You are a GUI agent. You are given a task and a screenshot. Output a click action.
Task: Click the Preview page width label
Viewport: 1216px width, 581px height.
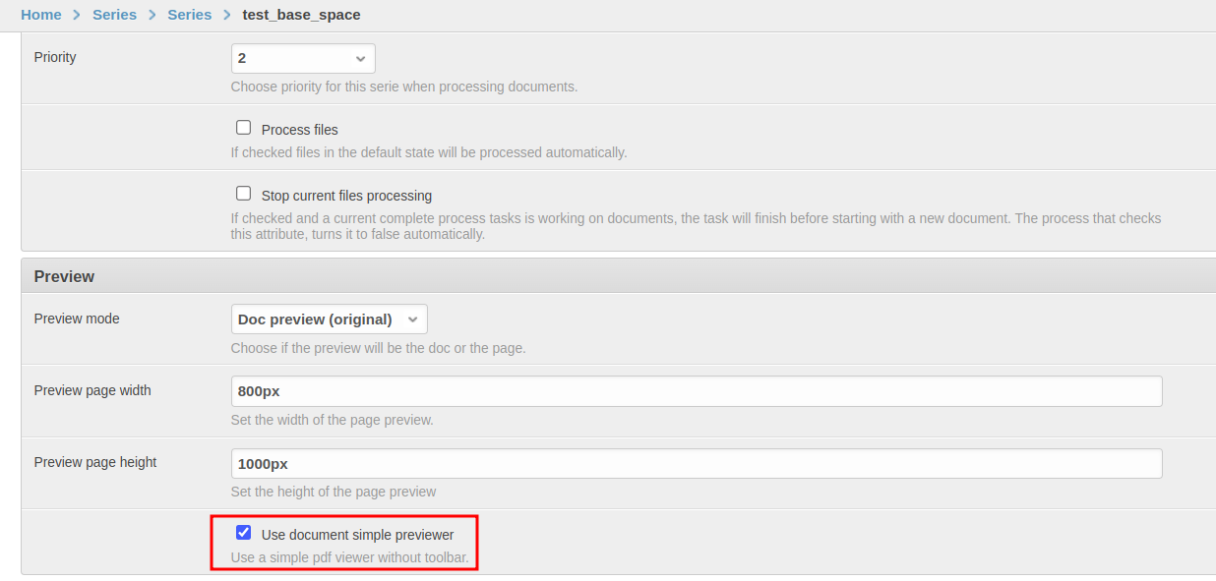92,390
